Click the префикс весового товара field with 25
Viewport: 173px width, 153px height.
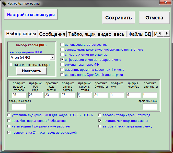(x=19, y=95)
